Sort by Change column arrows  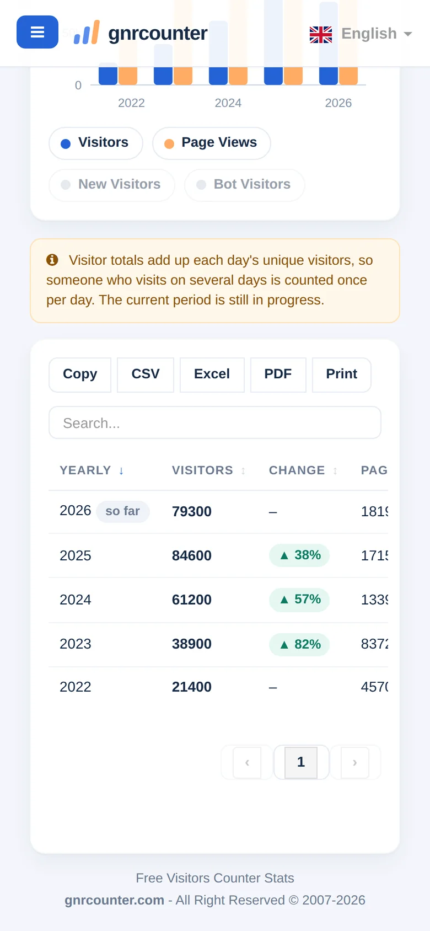pyautogui.click(x=335, y=470)
